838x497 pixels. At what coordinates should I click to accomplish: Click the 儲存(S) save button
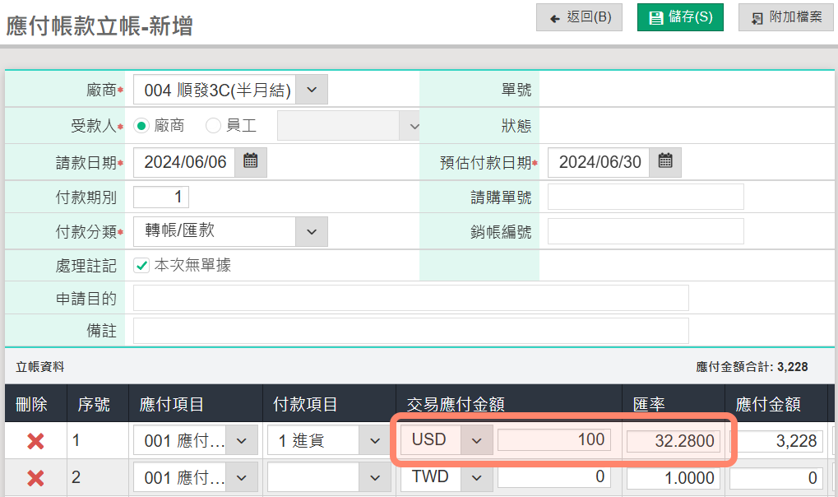(x=680, y=17)
